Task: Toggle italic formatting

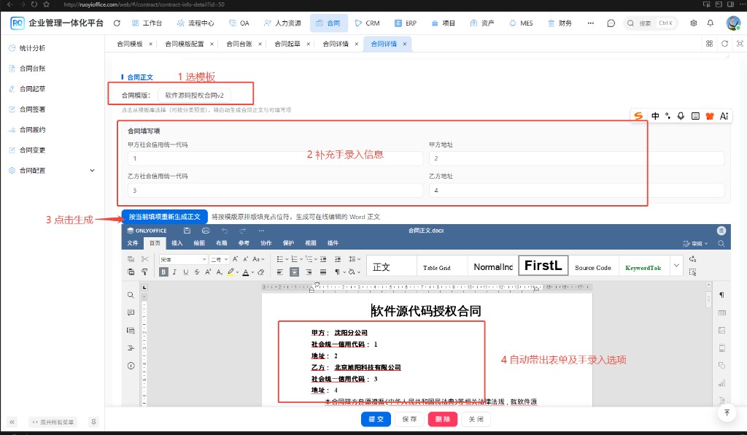Action: tap(174, 272)
